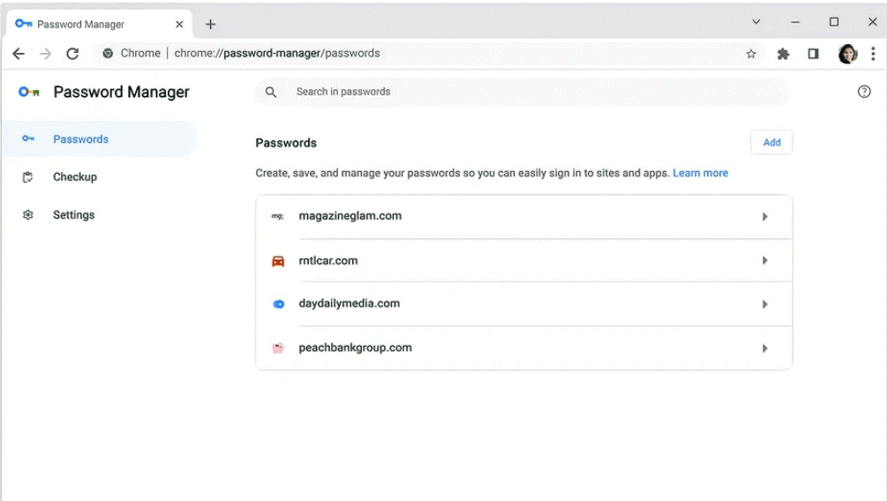Select the Passwords sidebar item

pos(100,139)
